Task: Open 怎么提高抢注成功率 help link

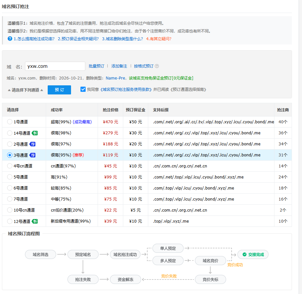Action: (34, 39)
